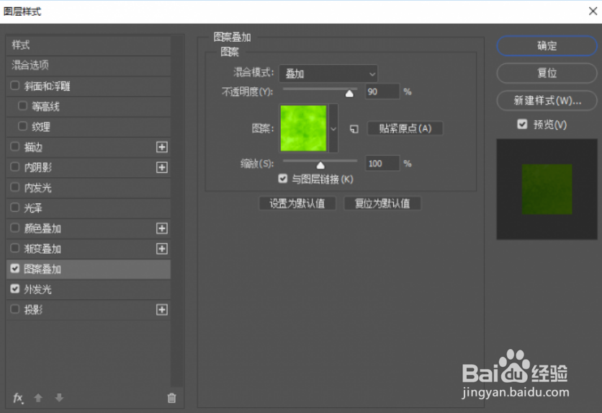
Task: Enable the 光泽 checkbox
Action: pos(15,208)
